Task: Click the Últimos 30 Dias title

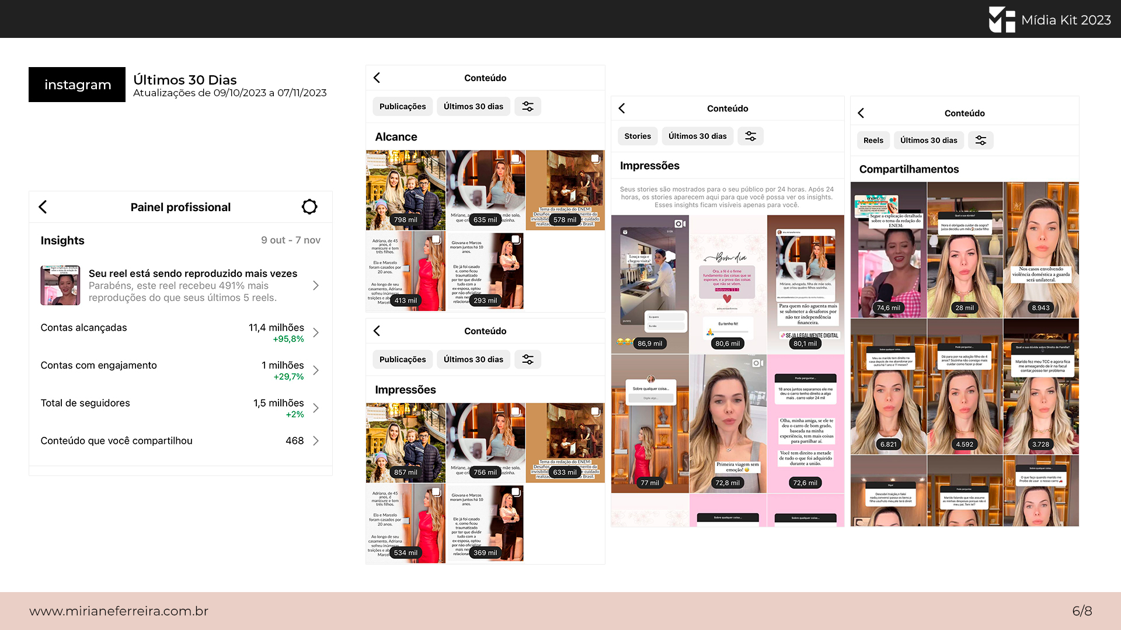Action: click(185, 80)
